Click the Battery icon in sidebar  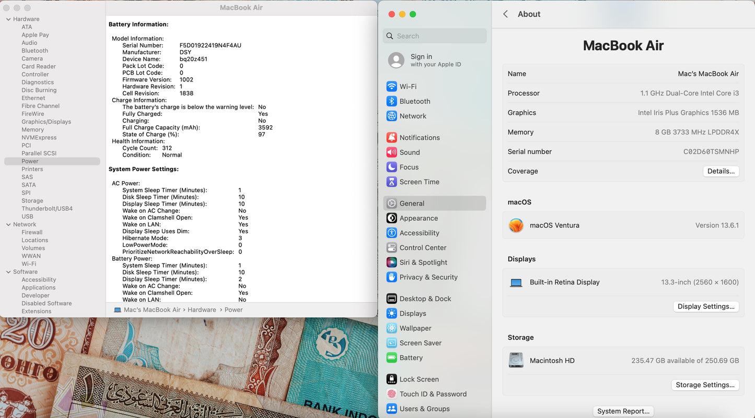point(391,358)
